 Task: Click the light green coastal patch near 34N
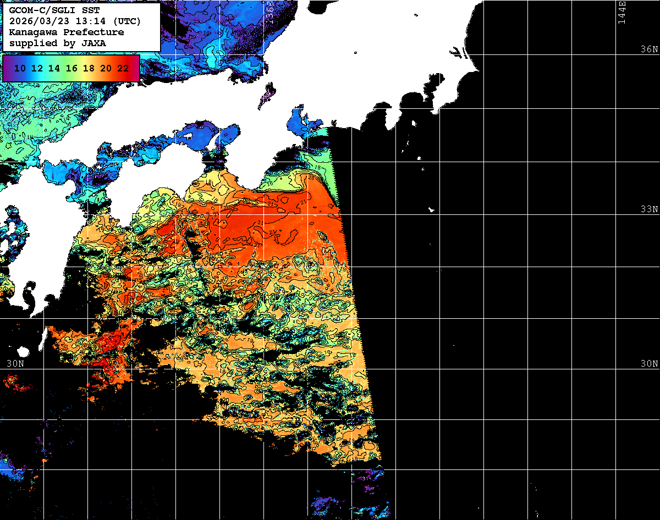coord(326,151)
